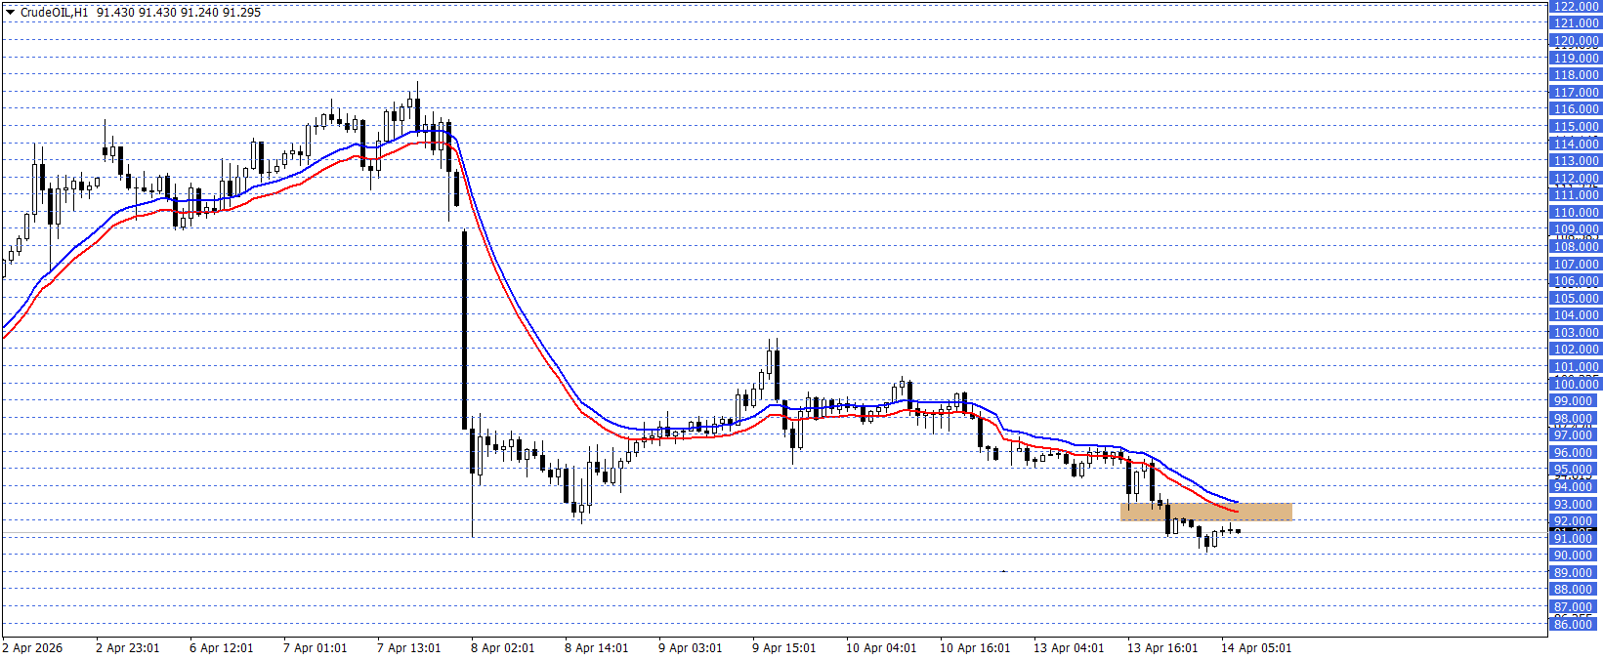
Task: Click the 115.000 price scale label
Action: point(1575,127)
